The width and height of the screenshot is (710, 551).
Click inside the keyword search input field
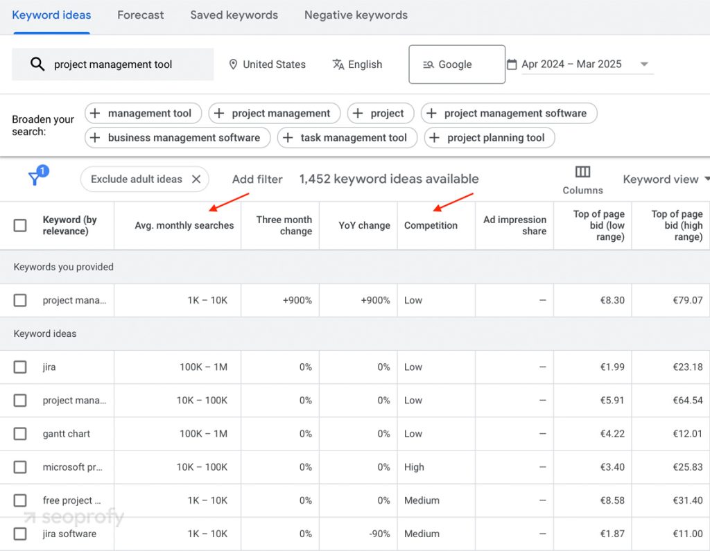(125, 64)
